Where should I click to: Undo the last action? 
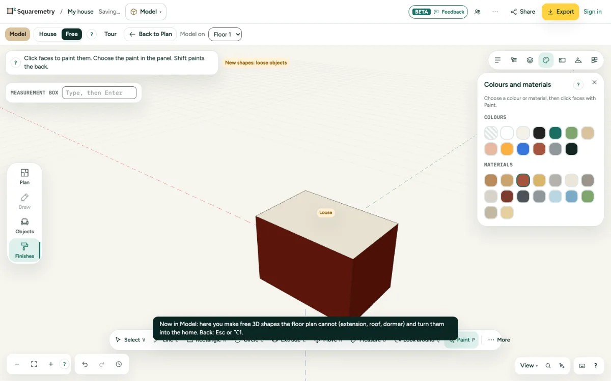tap(85, 364)
